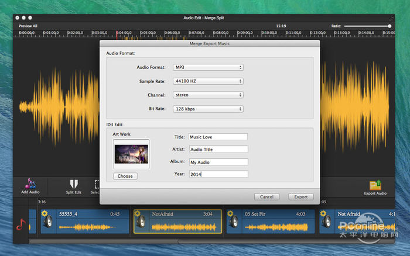Screen dimensions: 410x256
Task: Click the Add Audio toolbar icon
Action: (30, 185)
